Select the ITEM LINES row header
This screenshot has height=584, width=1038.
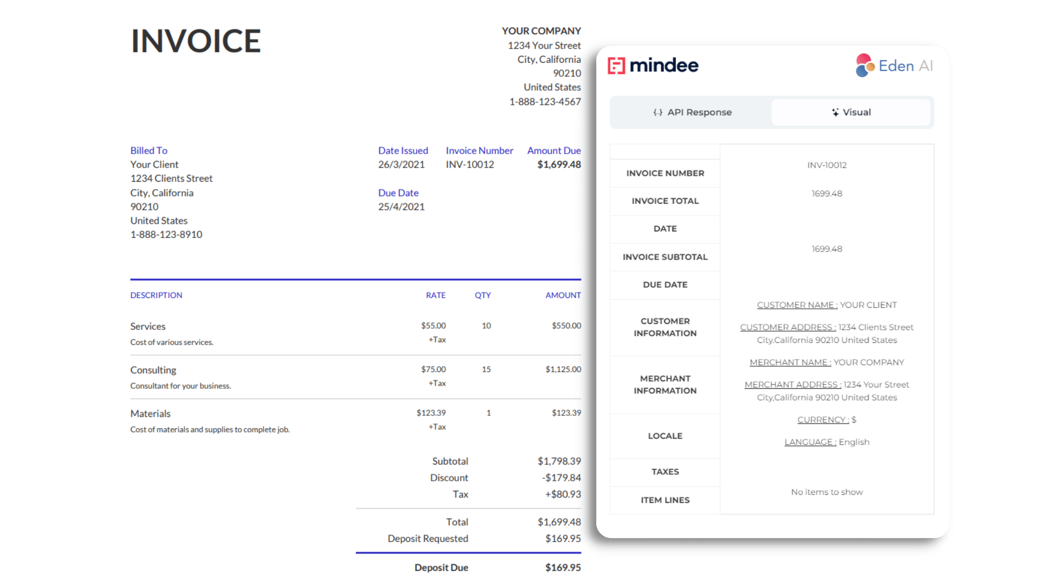tap(665, 500)
